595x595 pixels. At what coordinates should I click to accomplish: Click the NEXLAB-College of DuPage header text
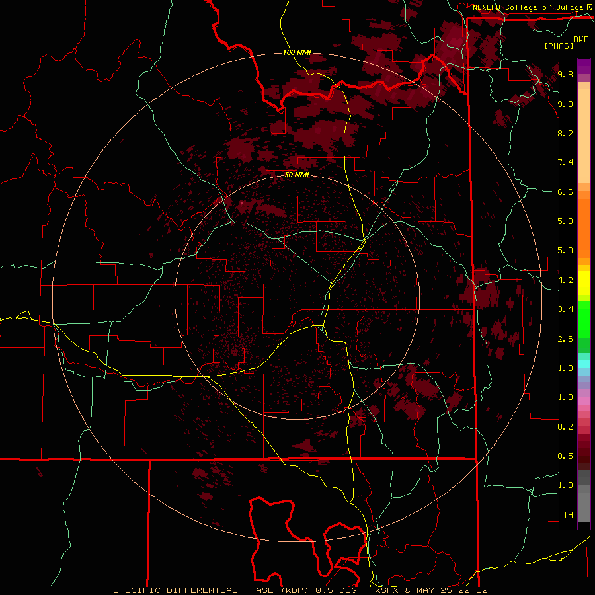pyautogui.click(x=528, y=7)
